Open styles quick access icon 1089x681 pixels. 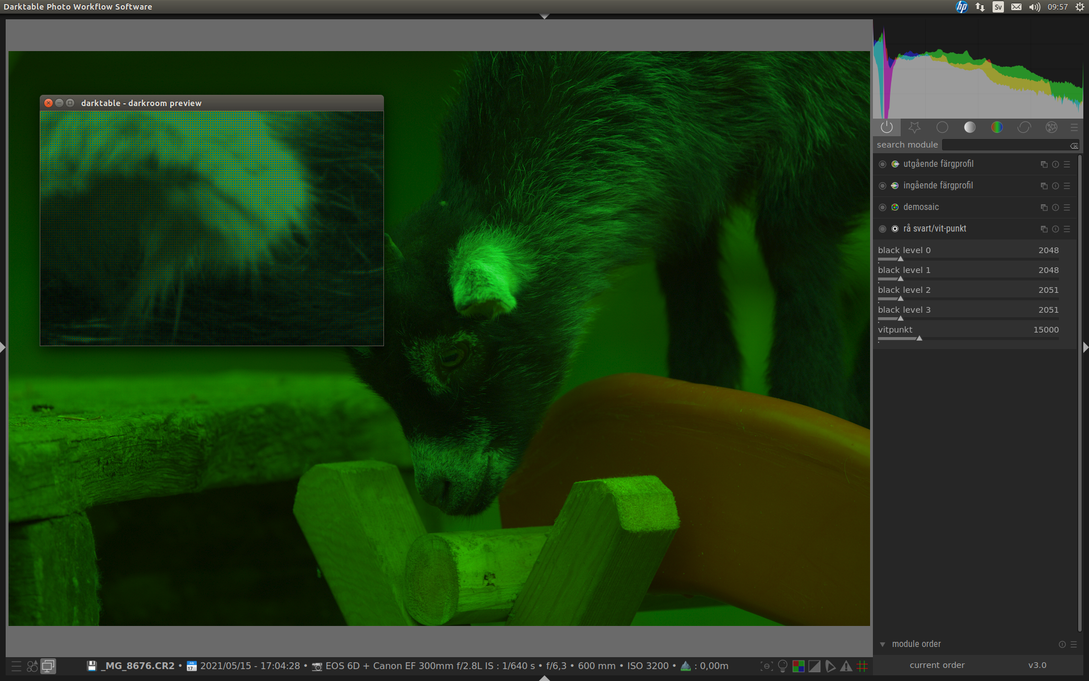(x=32, y=666)
